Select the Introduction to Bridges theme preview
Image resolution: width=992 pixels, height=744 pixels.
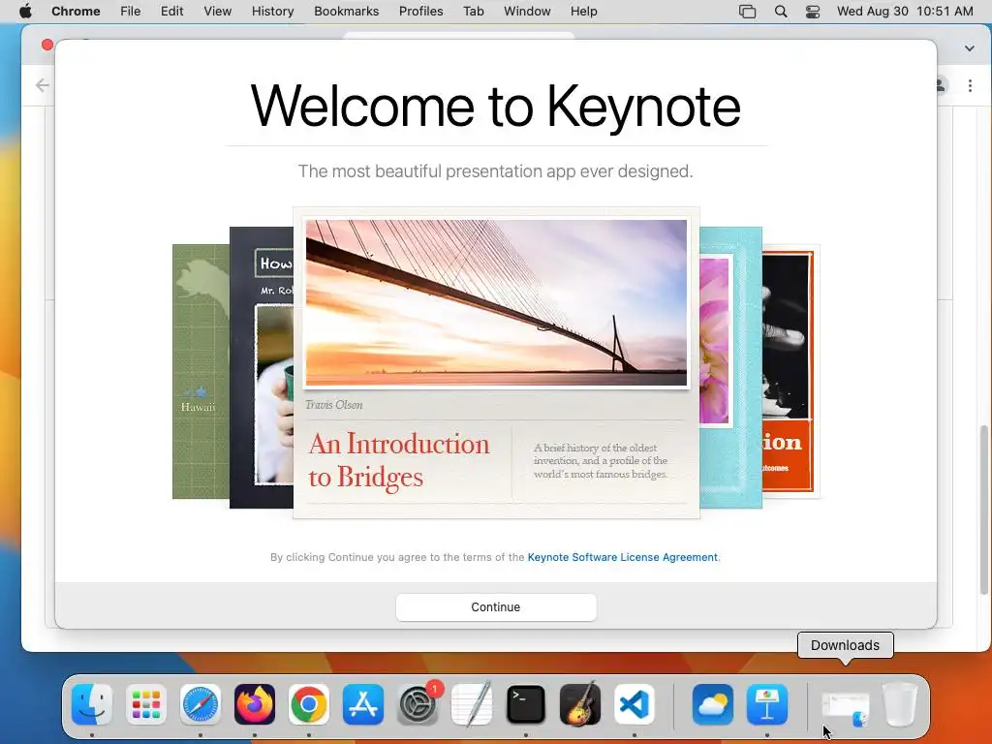click(496, 363)
